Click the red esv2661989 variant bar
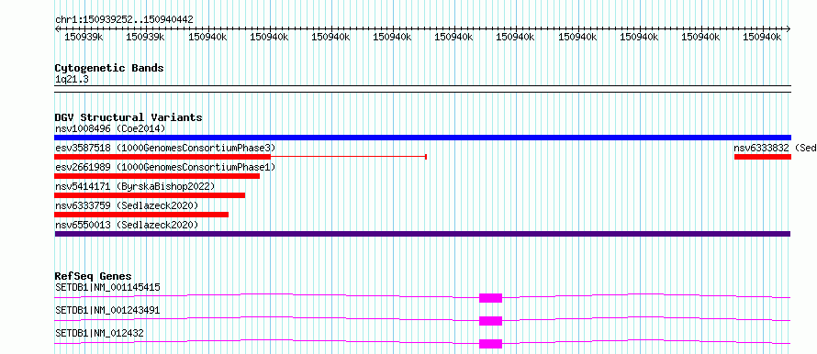The width and height of the screenshot is (817, 354). [x=157, y=176]
